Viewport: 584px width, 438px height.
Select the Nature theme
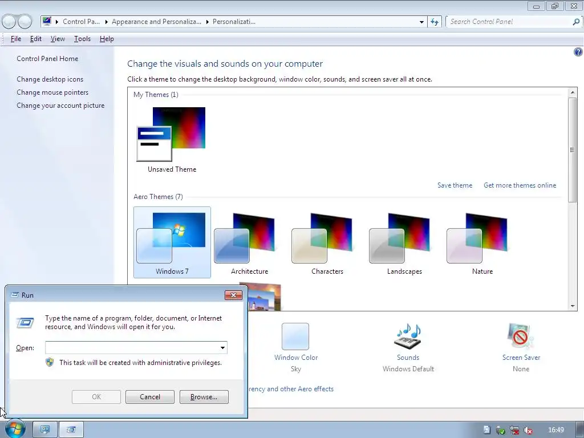[482, 242]
